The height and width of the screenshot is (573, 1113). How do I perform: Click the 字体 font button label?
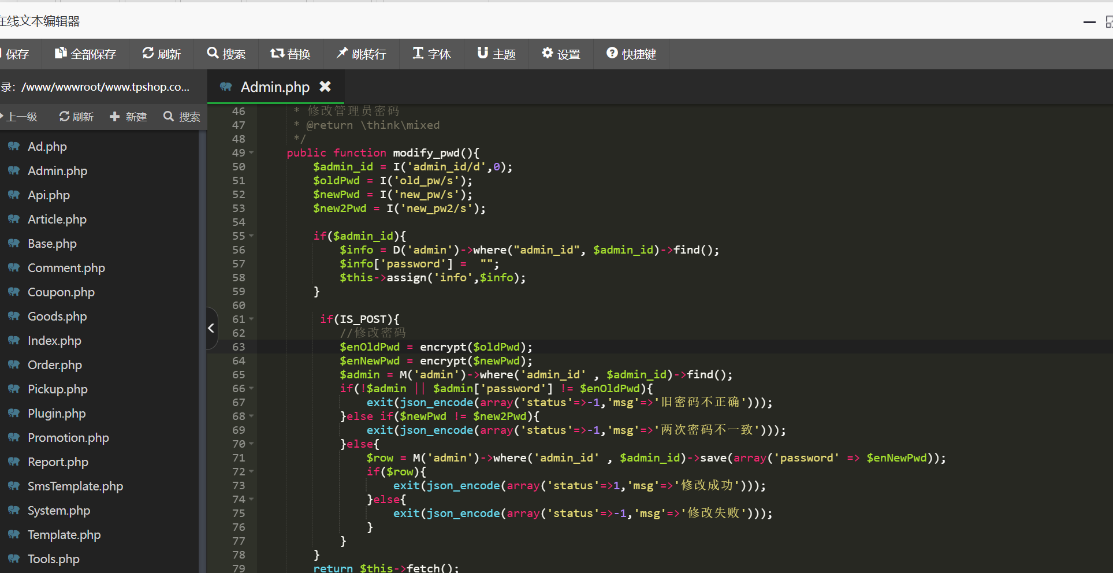440,54
